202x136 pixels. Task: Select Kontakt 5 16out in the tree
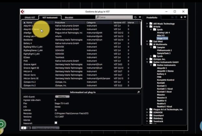click(165, 89)
